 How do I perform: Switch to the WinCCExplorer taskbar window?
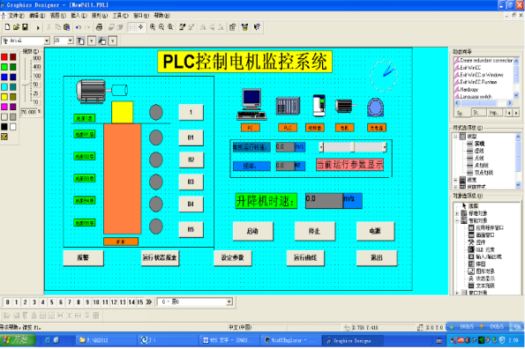pyautogui.click(x=290, y=341)
